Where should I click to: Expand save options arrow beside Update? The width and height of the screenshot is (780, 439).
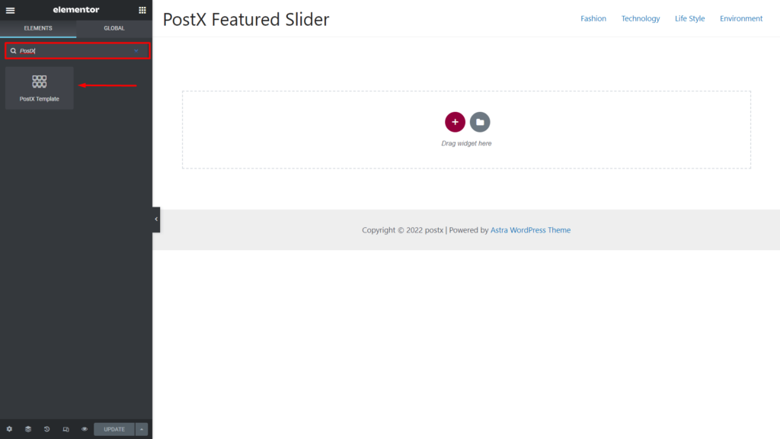142,429
